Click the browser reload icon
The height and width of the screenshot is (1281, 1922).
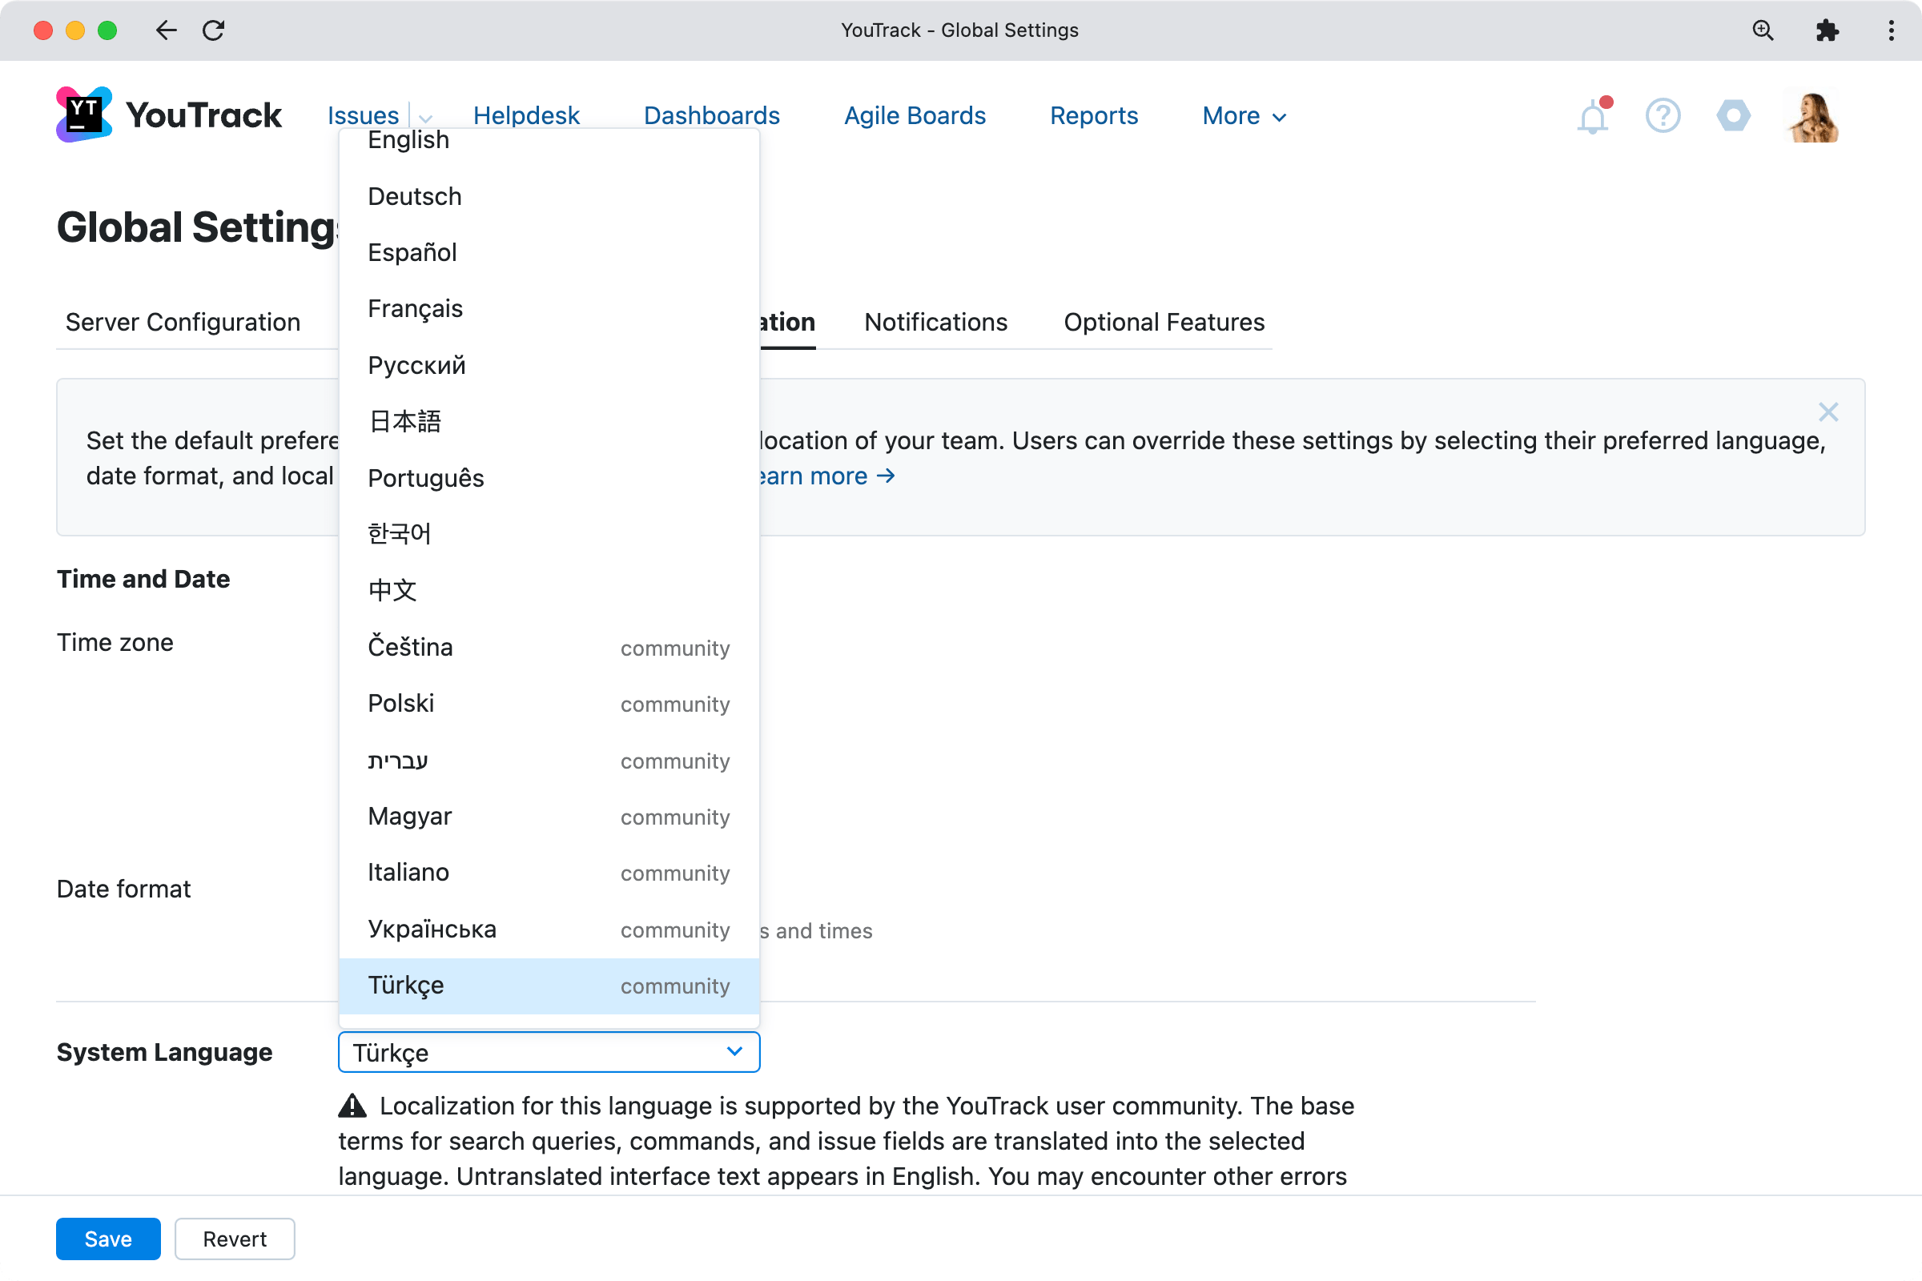coord(214,30)
